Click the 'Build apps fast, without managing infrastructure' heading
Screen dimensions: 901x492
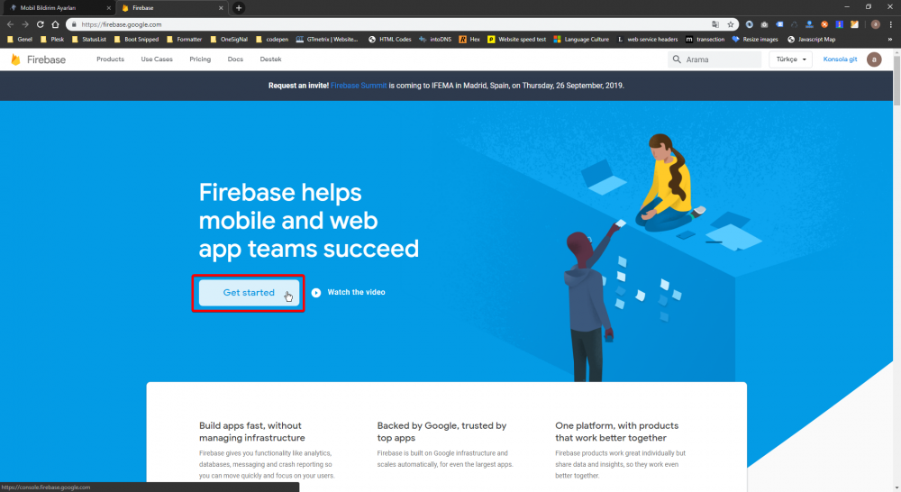pos(252,432)
